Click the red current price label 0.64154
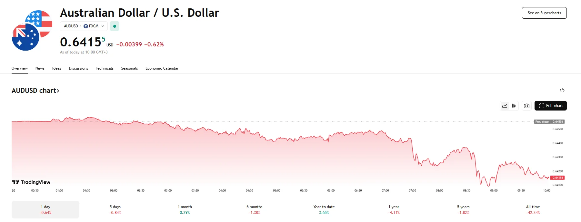581x222 pixels. click(557, 178)
